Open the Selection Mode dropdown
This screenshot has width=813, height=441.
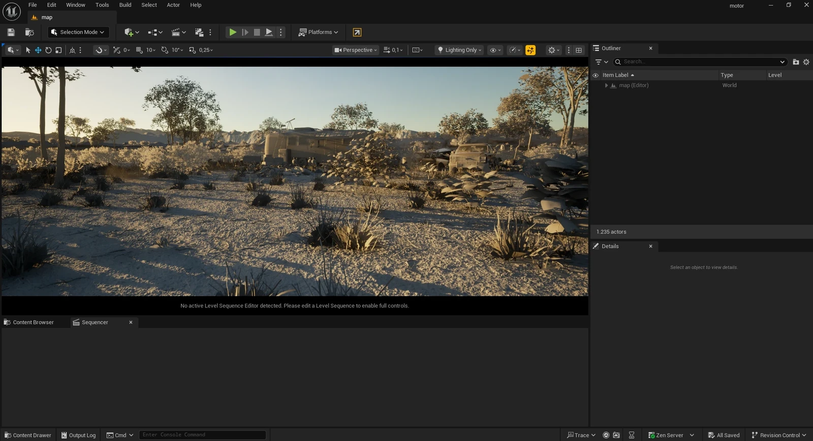point(78,32)
